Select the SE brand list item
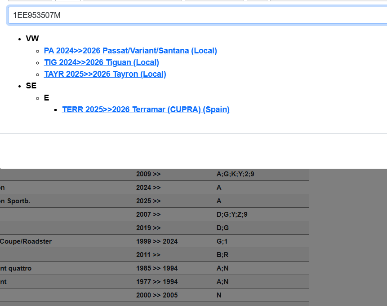Screen dimensions: 387x306 click(x=31, y=86)
